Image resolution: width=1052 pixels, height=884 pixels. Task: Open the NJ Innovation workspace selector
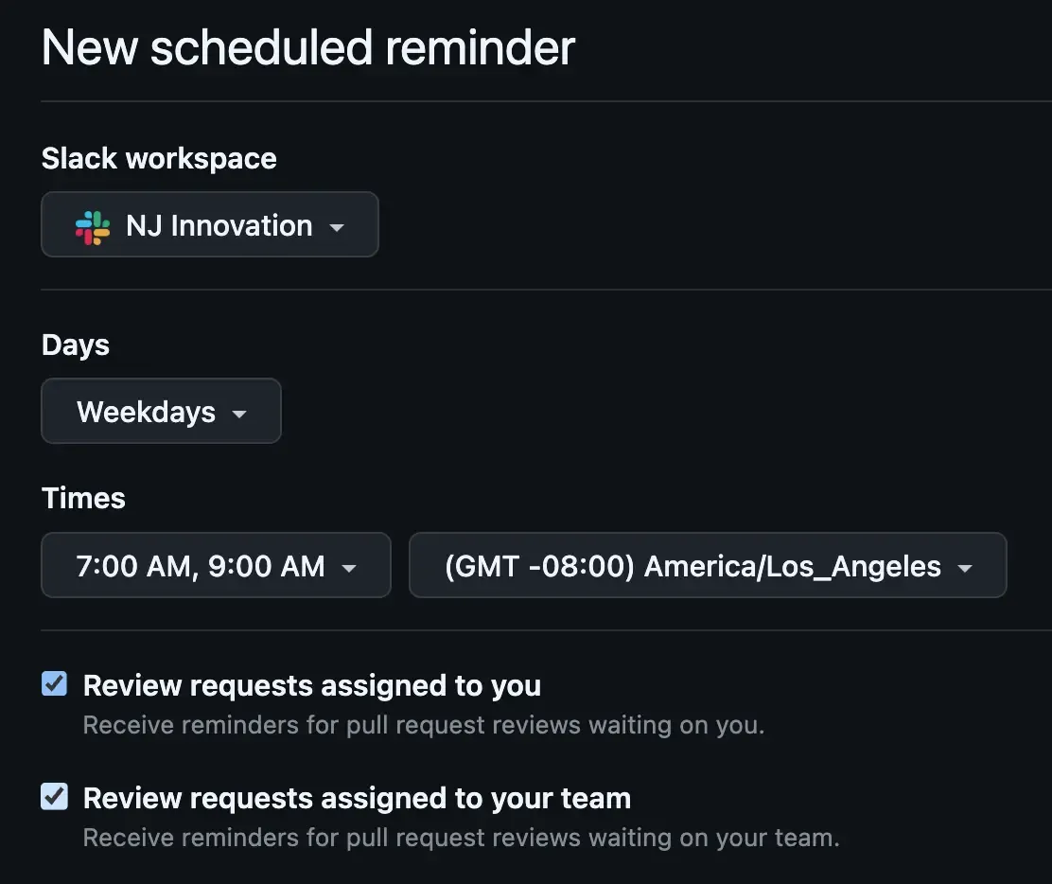coord(208,225)
